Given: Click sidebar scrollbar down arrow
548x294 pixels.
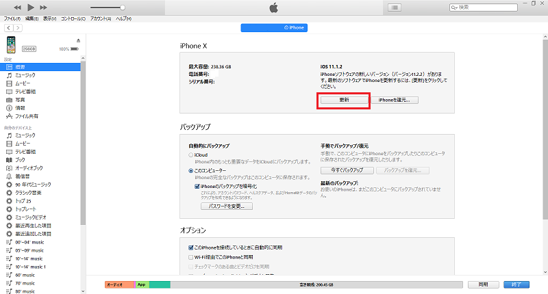Looking at the screenshot, I should [83, 291].
